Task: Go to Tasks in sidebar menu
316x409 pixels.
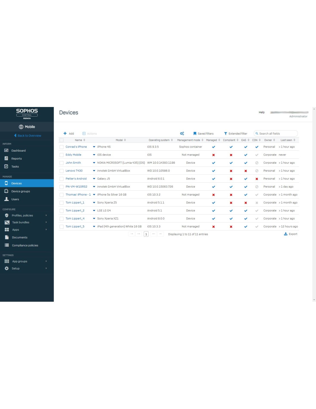Action: (x=15, y=167)
